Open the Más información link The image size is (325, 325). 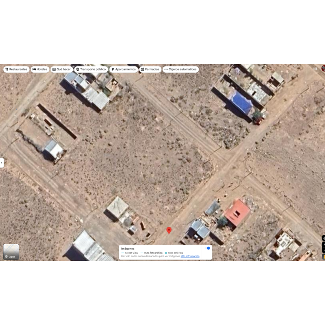coord(190,256)
